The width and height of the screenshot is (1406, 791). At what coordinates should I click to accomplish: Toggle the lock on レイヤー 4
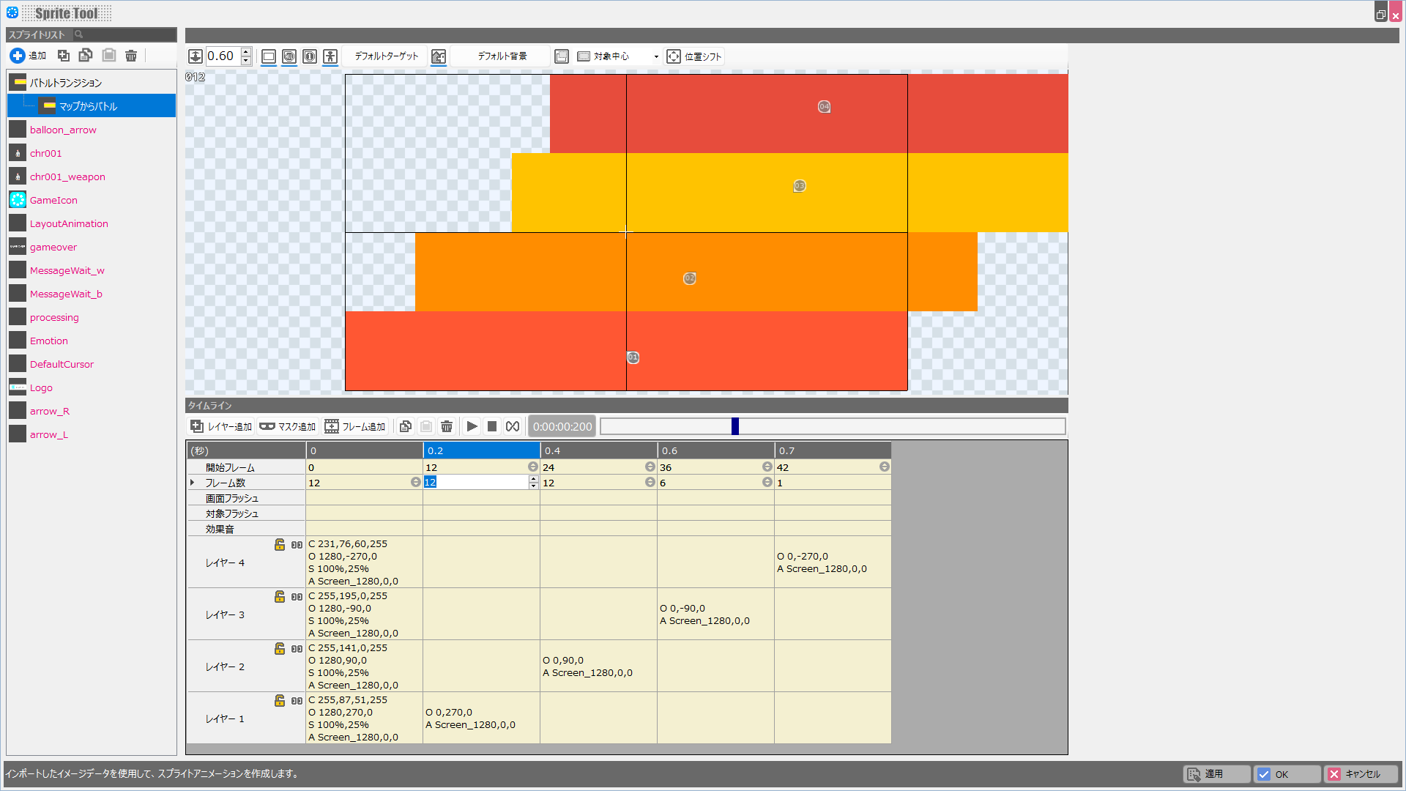click(x=280, y=545)
